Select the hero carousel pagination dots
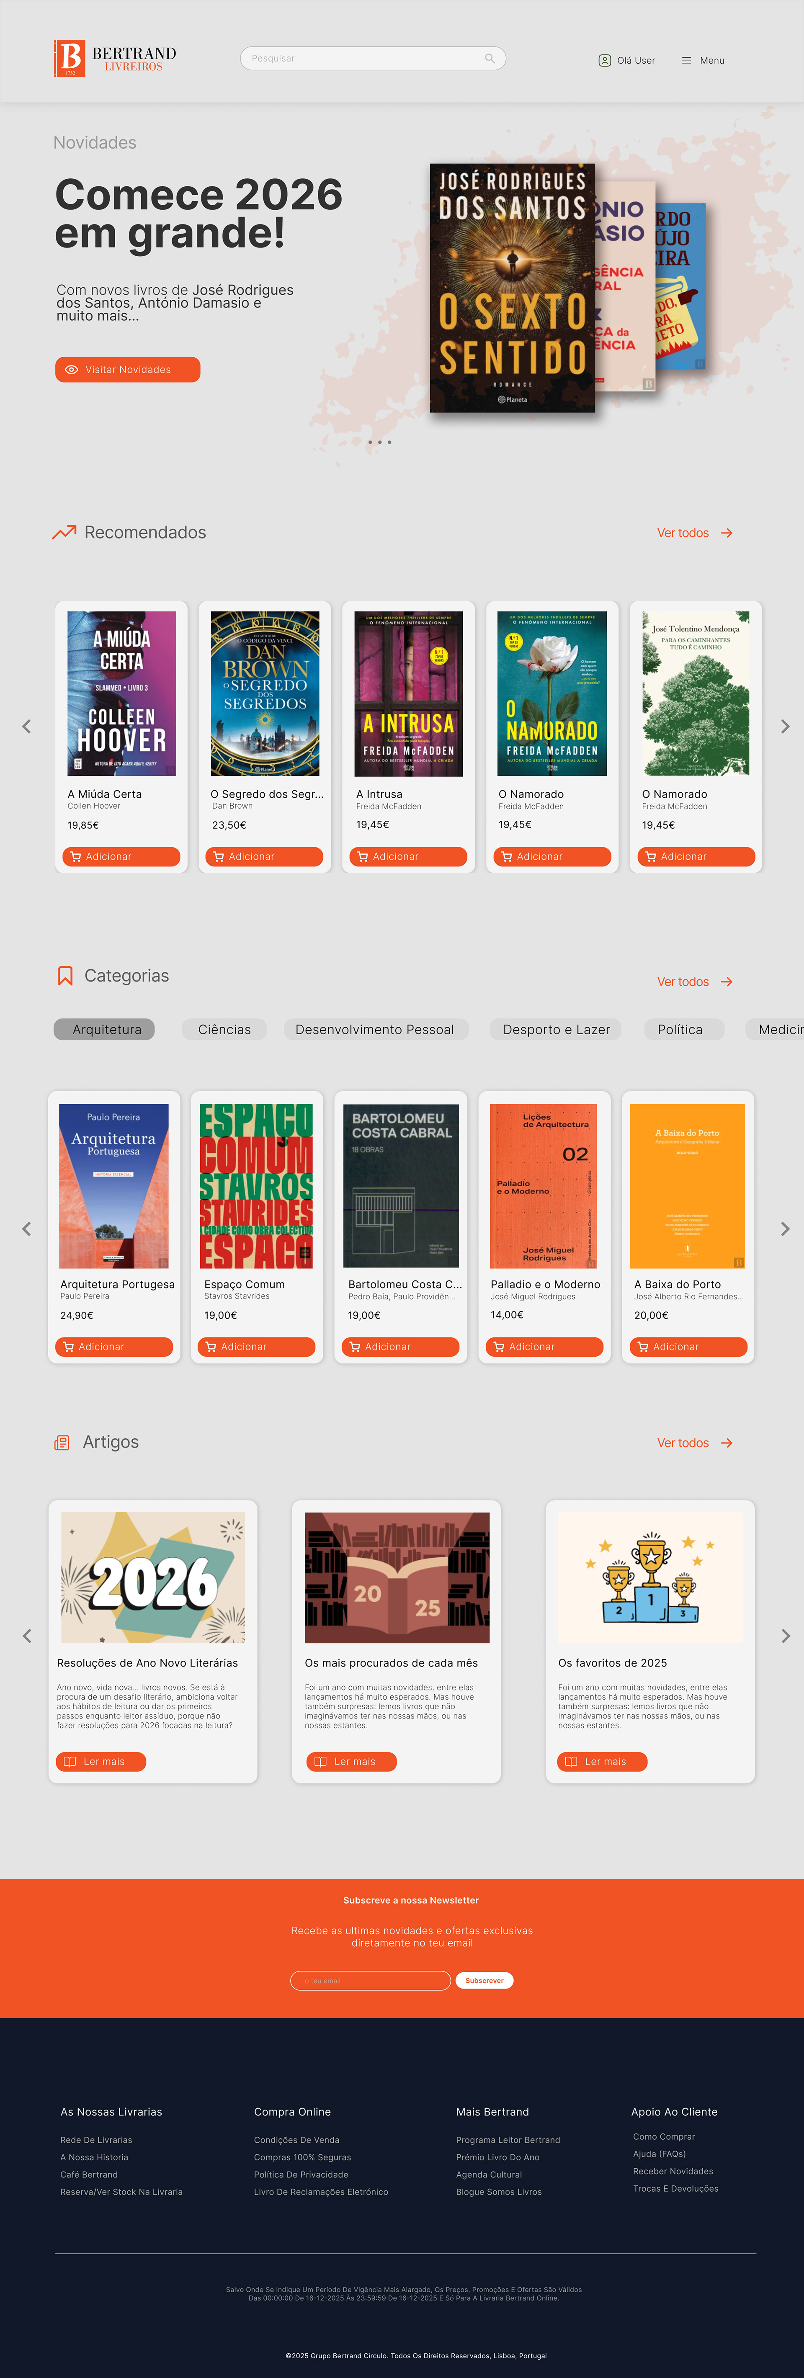The height and width of the screenshot is (2378, 804). (379, 442)
